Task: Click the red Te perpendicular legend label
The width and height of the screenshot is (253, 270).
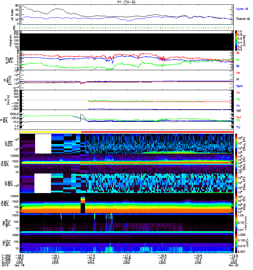Action: 238,117
